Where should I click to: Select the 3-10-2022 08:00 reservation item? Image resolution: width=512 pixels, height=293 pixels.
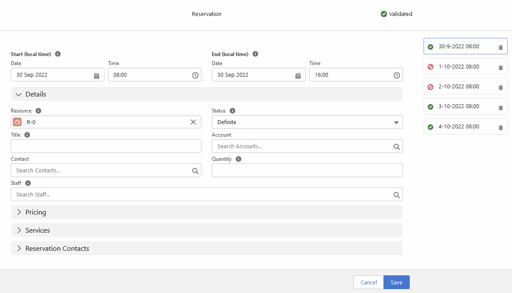tap(459, 106)
